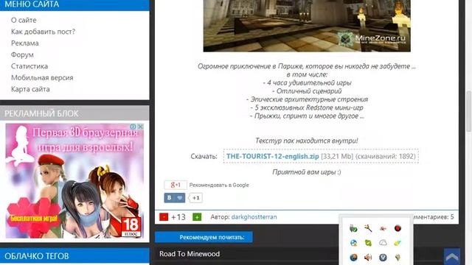
Task: Click the ad info triangle icon
Action: (133, 127)
